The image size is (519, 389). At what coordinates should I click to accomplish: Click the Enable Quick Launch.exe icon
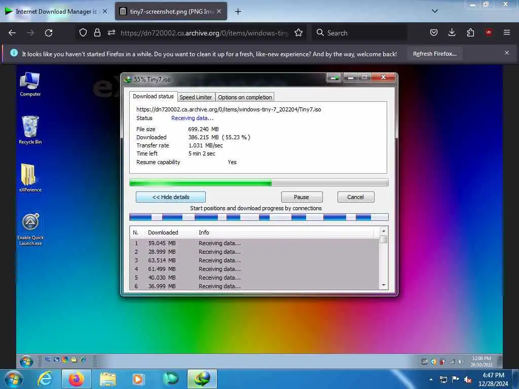coord(30,229)
